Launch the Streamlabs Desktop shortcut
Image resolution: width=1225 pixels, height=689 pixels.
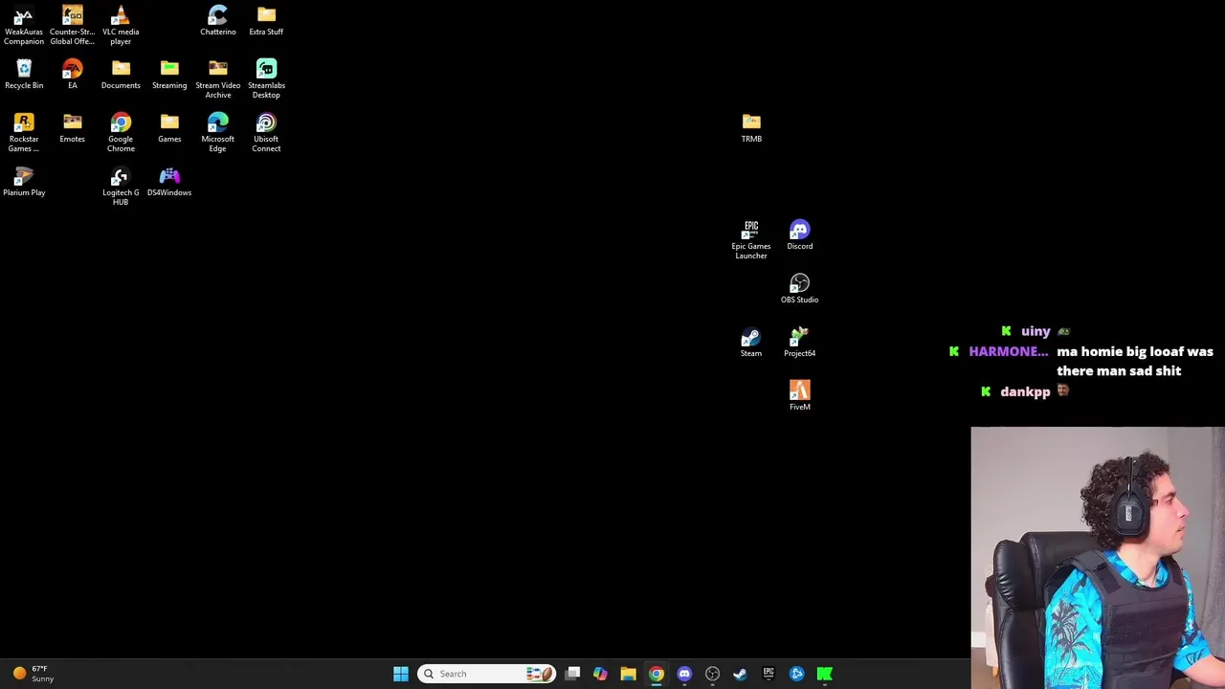(266, 79)
